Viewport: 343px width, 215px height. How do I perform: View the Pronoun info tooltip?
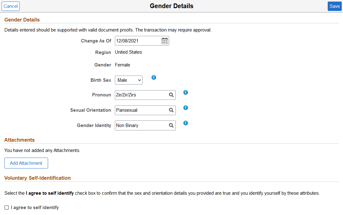(x=185, y=92)
